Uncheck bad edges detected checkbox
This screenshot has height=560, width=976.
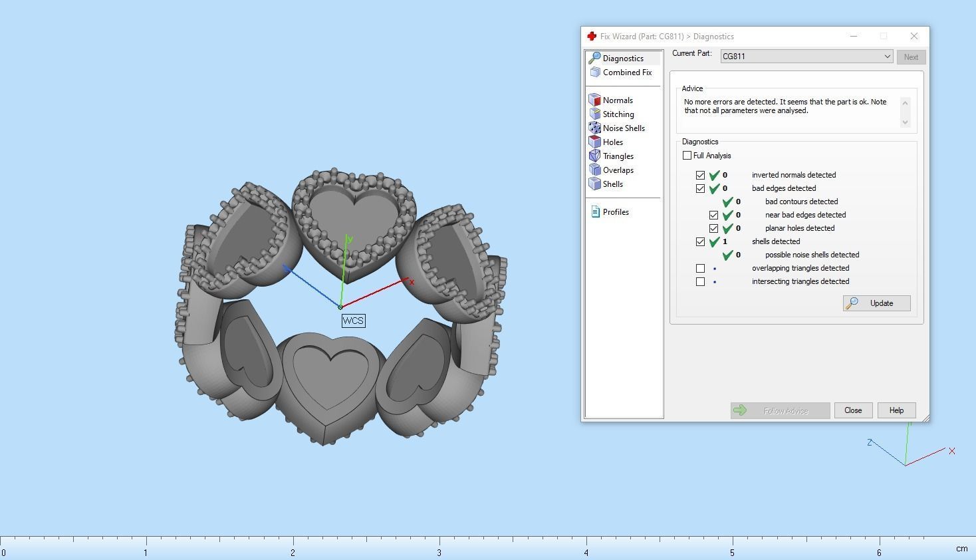pyautogui.click(x=700, y=189)
